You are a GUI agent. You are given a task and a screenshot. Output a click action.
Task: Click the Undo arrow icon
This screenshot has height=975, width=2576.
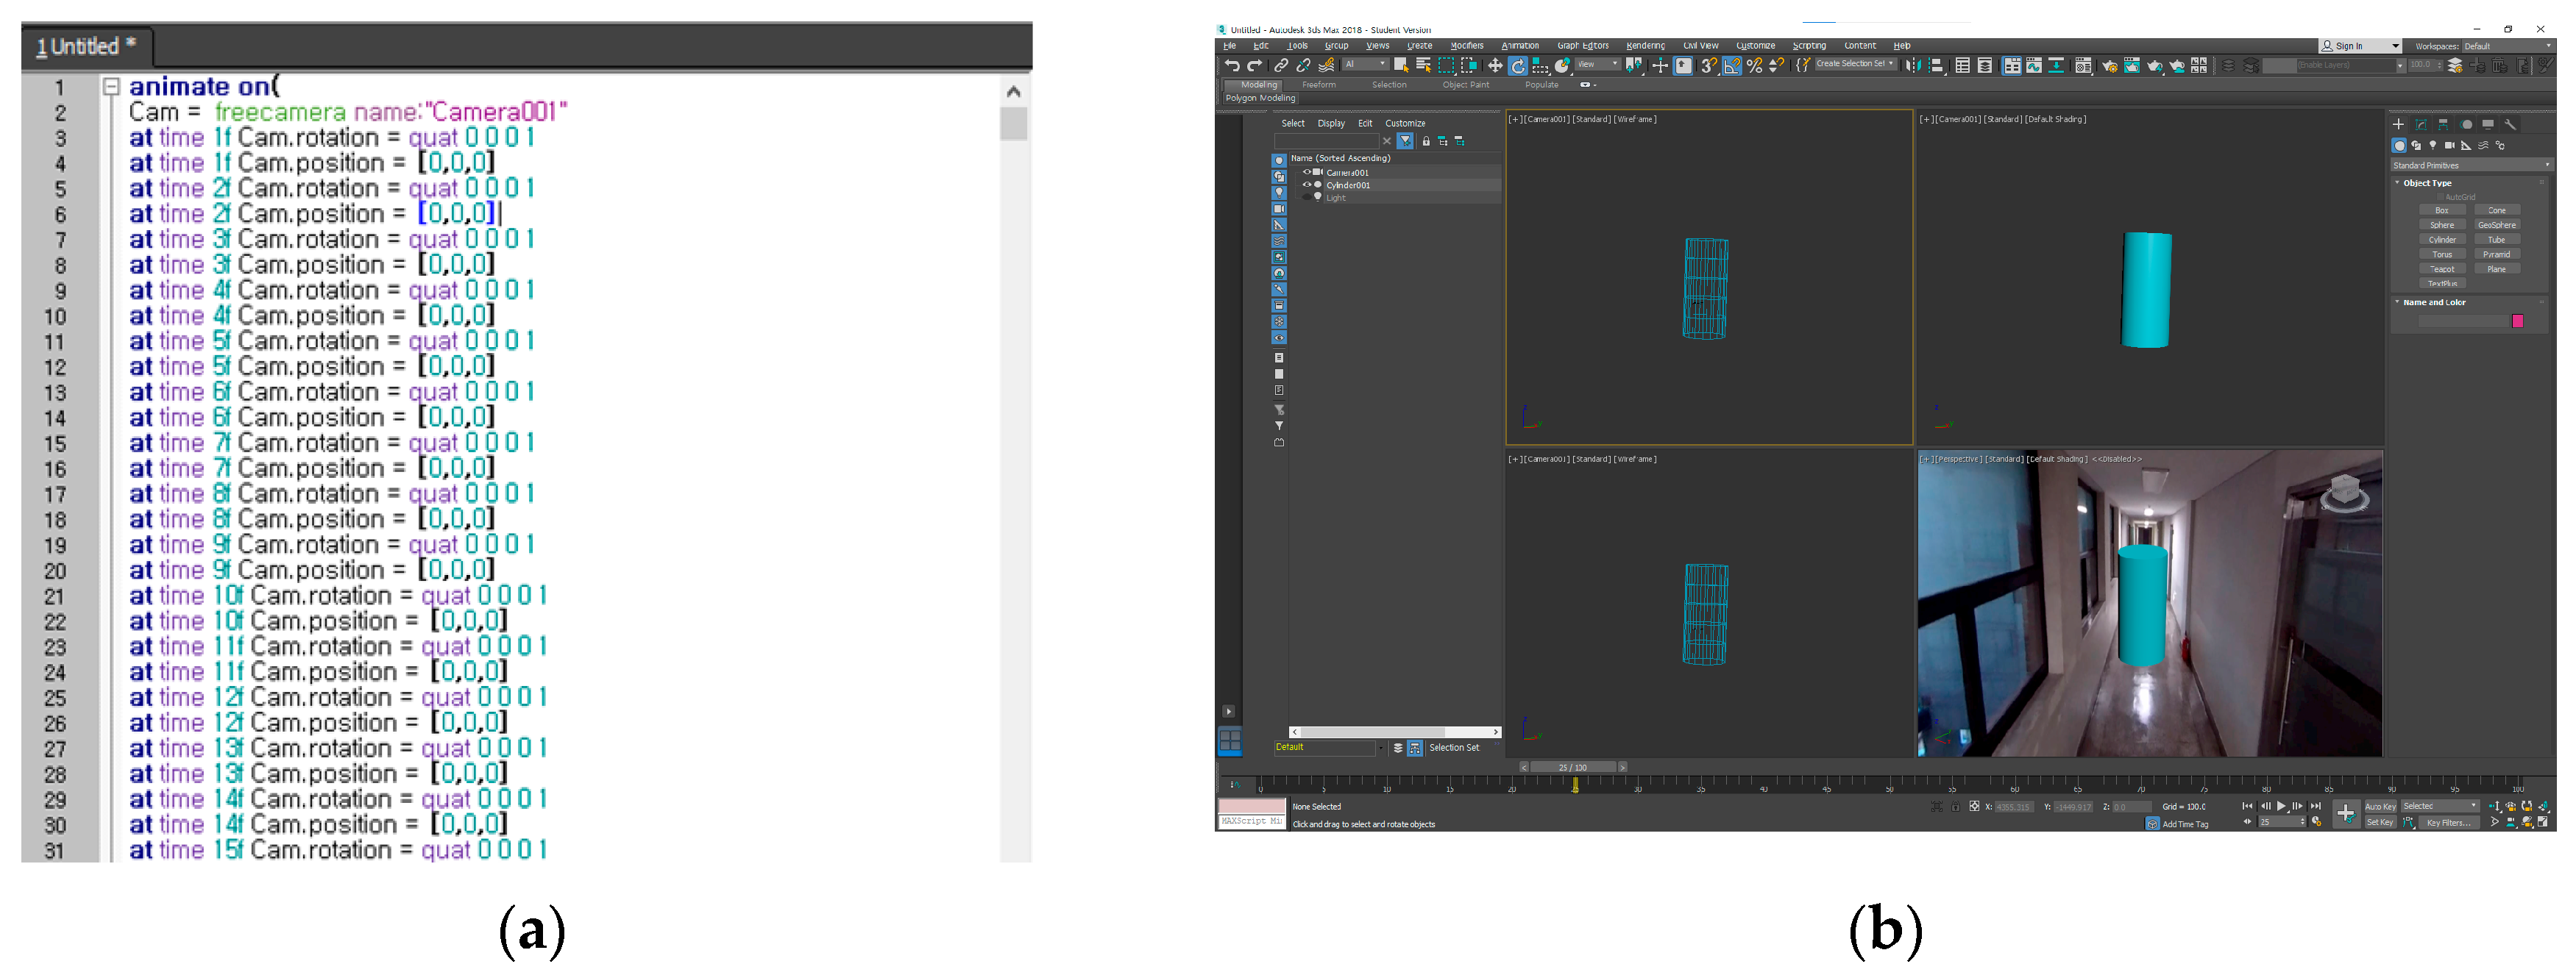[x=1232, y=66]
